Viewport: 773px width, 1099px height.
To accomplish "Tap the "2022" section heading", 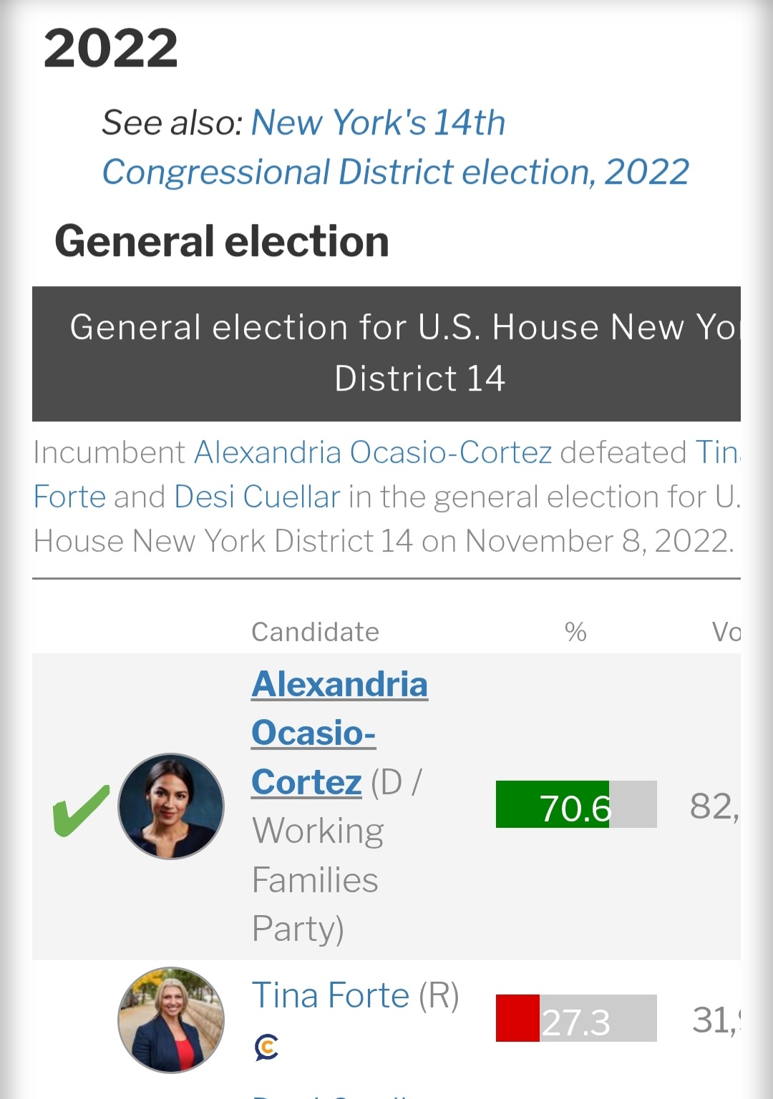I will 111,49.
